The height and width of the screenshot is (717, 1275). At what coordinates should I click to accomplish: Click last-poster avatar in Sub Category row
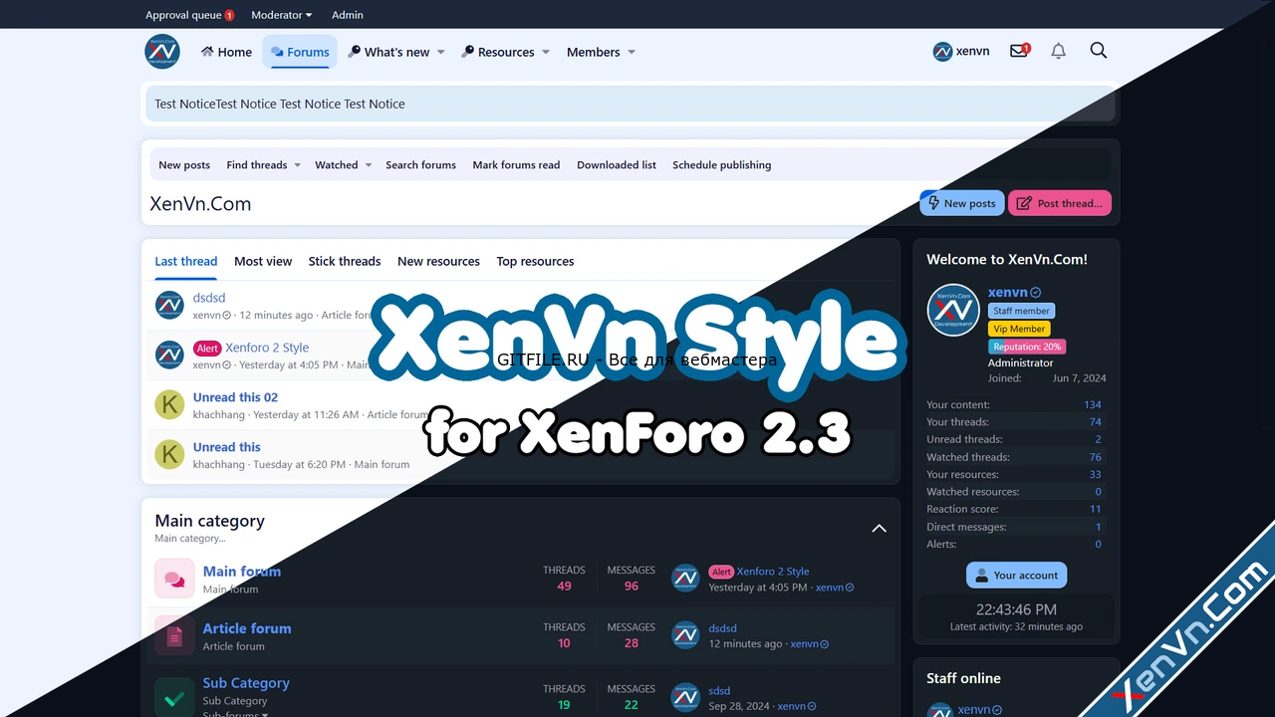tap(685, 697)
